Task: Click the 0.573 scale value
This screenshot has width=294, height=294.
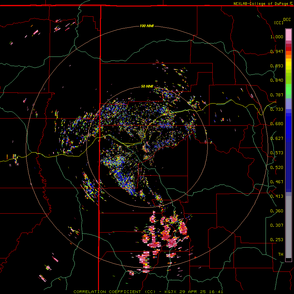Action: pos(277,153)
